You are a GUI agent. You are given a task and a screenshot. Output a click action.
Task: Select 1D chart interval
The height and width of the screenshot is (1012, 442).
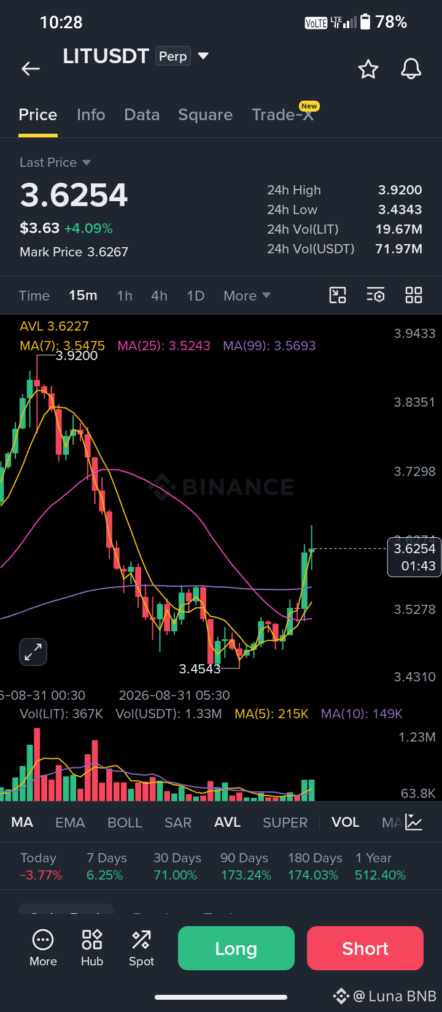tap(195, 296)
